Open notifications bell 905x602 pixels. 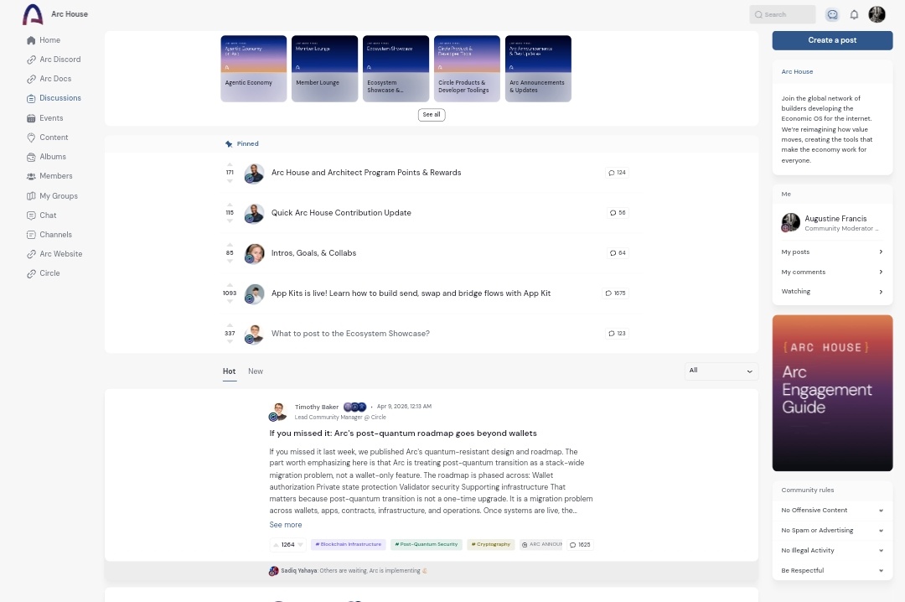854,14
